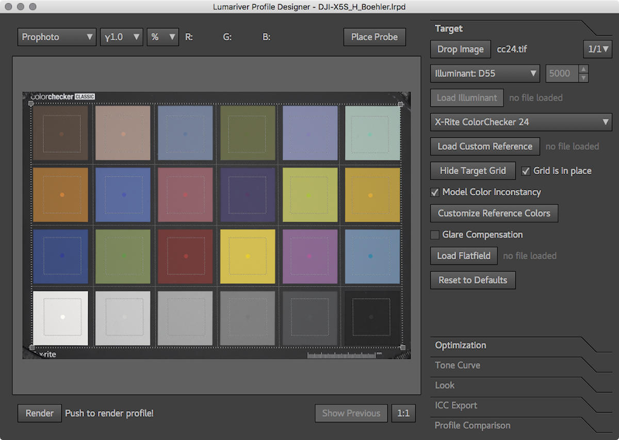This screenshot has width=619, height=440.
Task: Click the 1:1 zoom button
Action: coord(403,413)
